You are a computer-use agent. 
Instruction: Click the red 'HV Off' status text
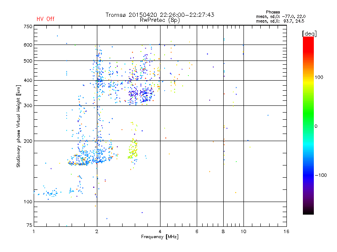pyautogui.click(x=45, y=19)
